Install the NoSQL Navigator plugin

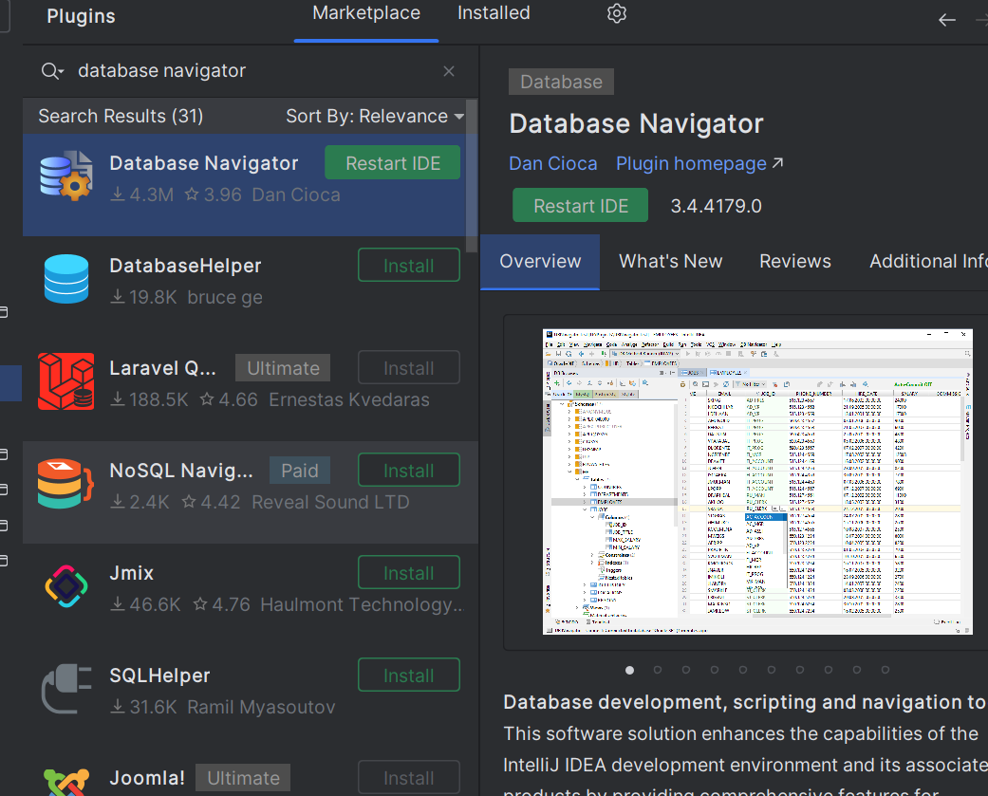tap(409, 471)
